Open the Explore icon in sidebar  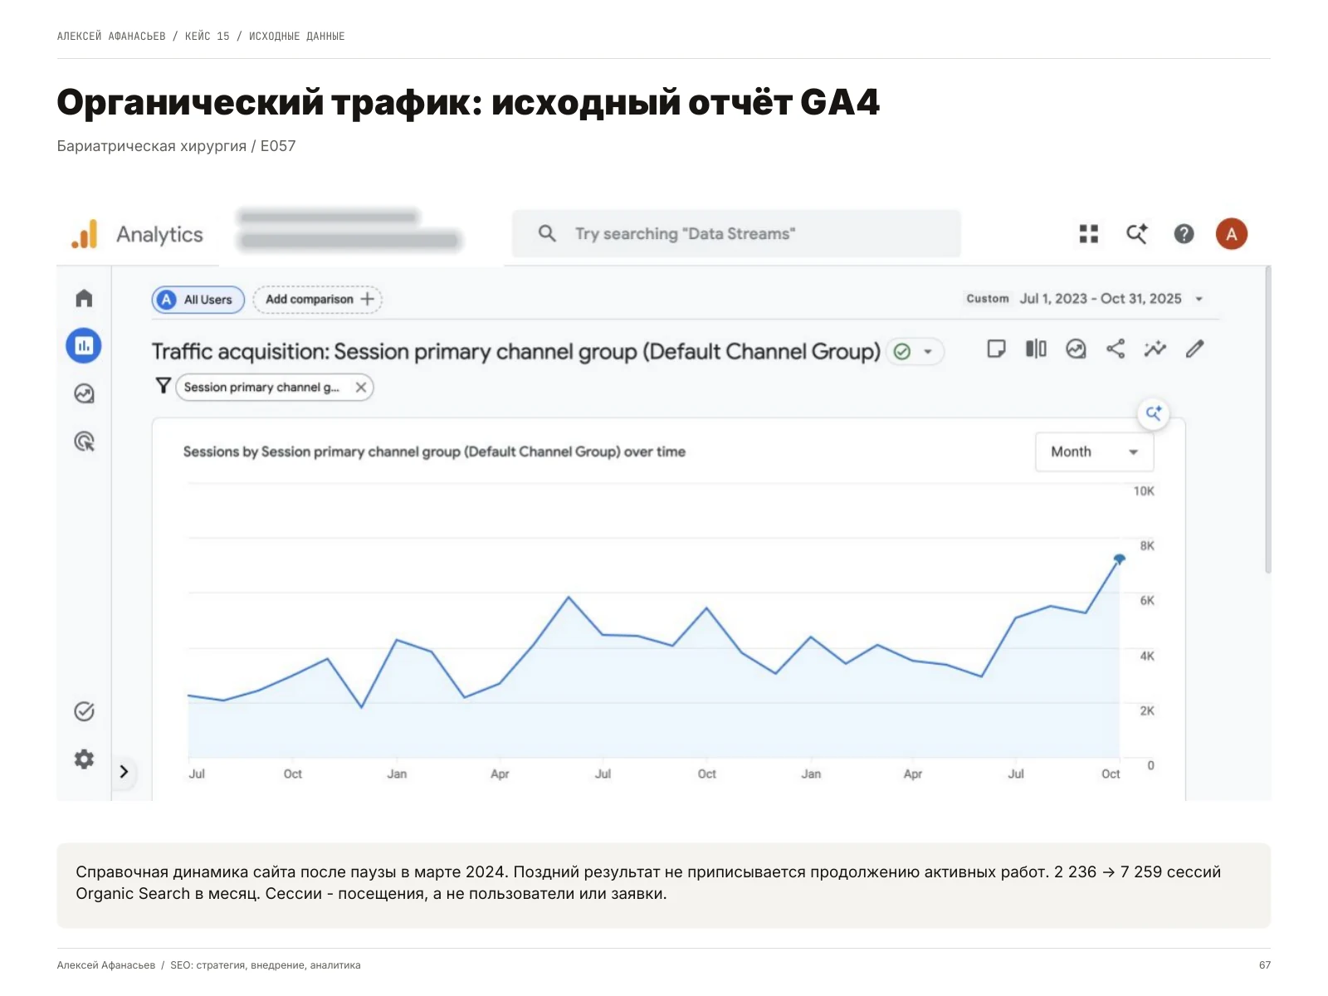pos(84,393)
